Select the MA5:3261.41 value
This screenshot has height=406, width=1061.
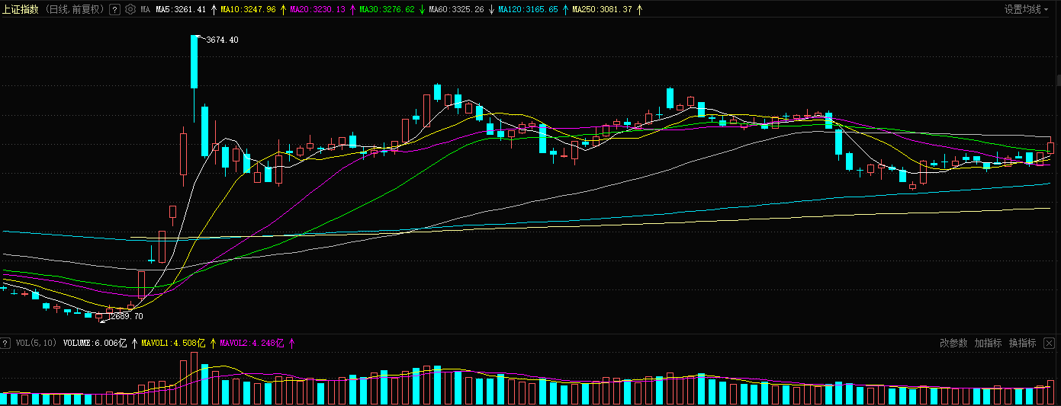[x=181, y=10]
